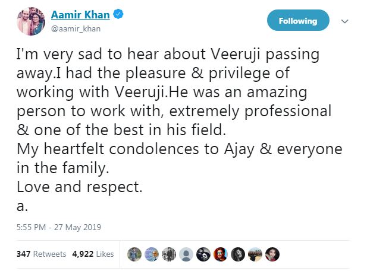Screen dimensions: 367x271
Task: Open Aamir Khan's profile picture
Action: pyautogui.click(x=30, y=21)
